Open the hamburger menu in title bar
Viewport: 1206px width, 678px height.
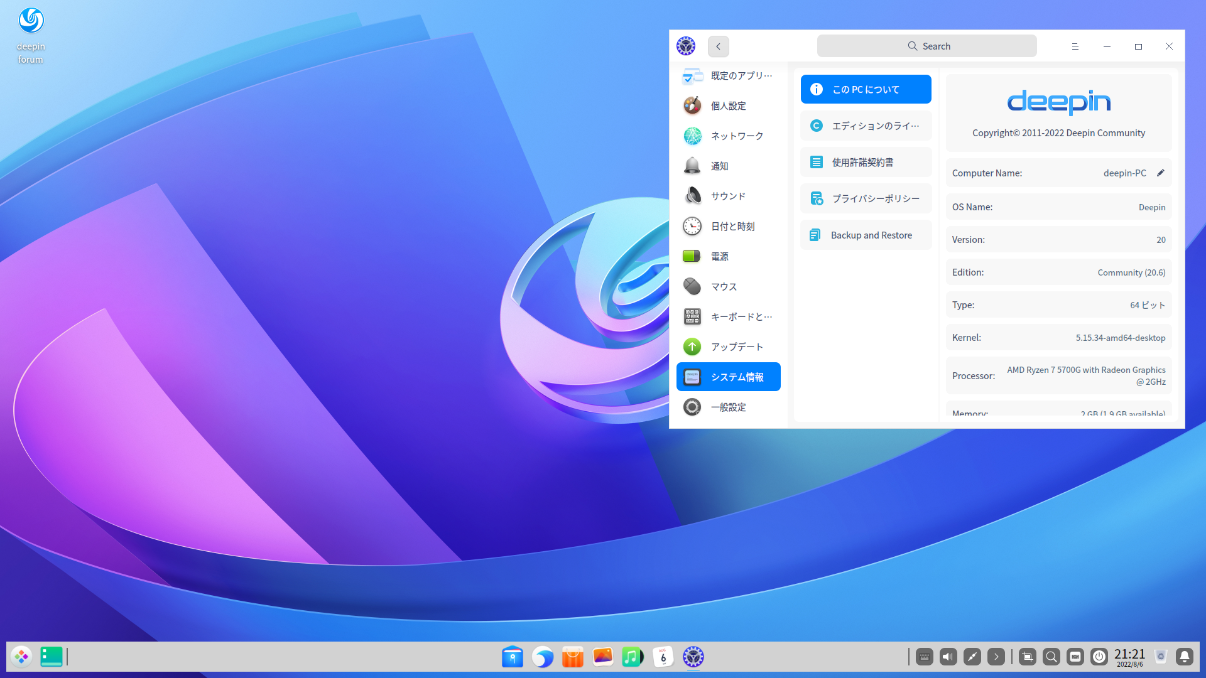coord(1075,46)
